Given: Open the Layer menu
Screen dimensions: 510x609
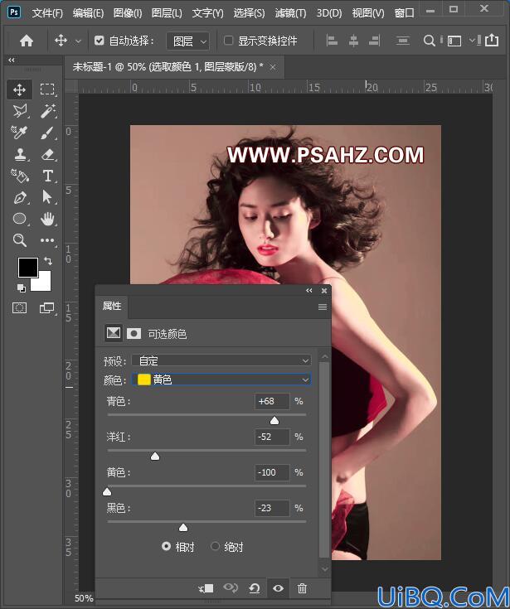Looking at the screenshot, I should [167, 13].
